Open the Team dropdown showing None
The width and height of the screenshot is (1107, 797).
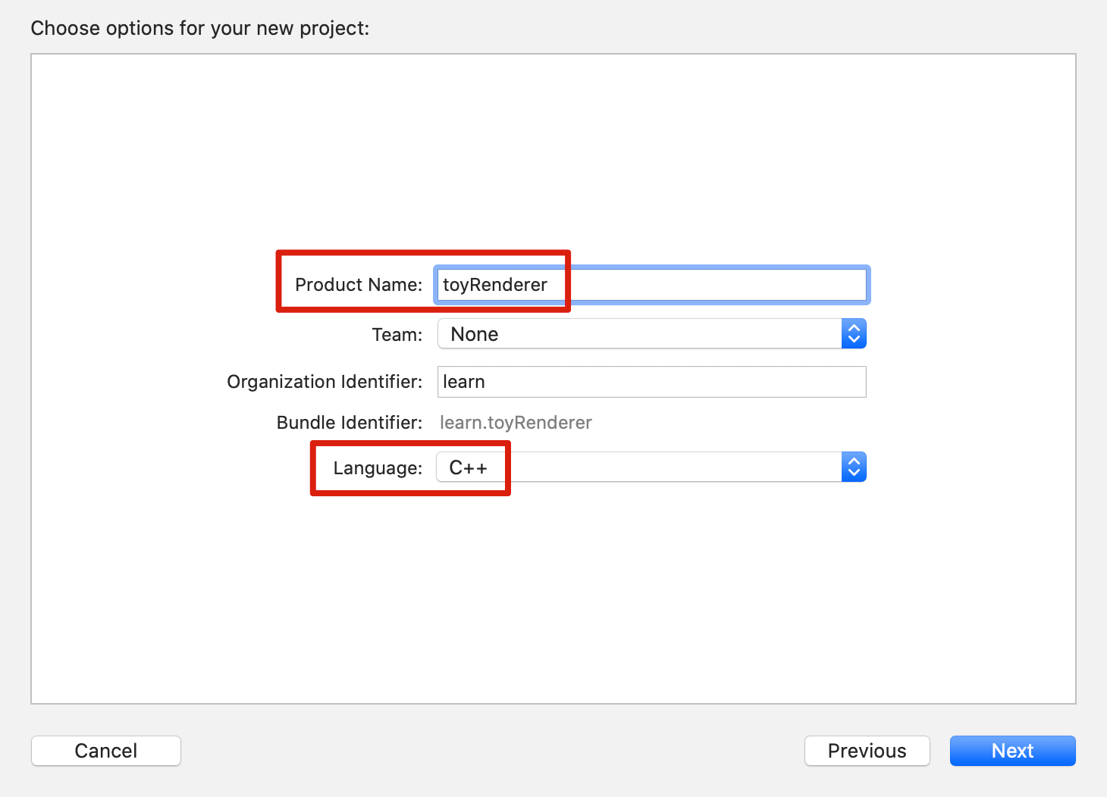point(651,334)
